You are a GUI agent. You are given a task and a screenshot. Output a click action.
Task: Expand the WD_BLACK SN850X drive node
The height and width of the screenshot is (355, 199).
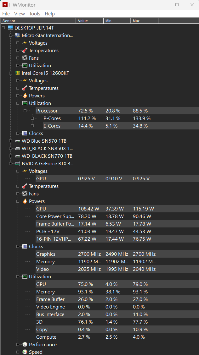(x=10, y=149)
